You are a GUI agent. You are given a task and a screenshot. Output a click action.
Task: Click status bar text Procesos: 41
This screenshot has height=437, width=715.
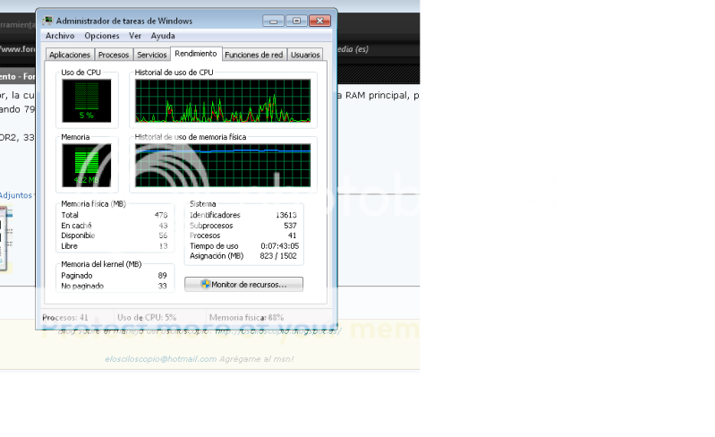(65, 318)
